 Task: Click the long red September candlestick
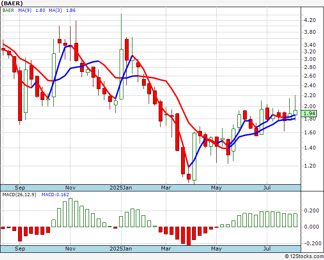20,96
